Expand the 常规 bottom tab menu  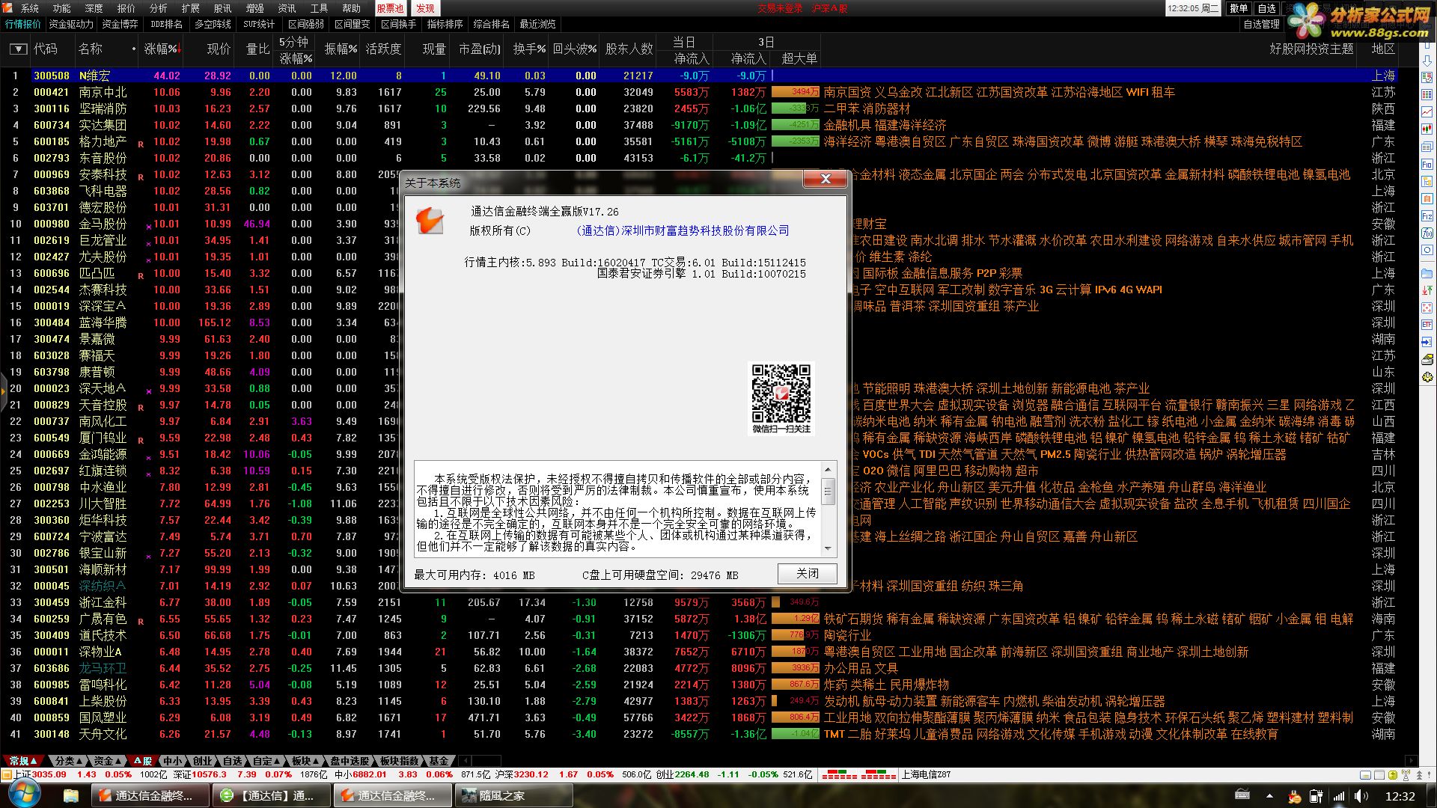(x=23, y=760)
